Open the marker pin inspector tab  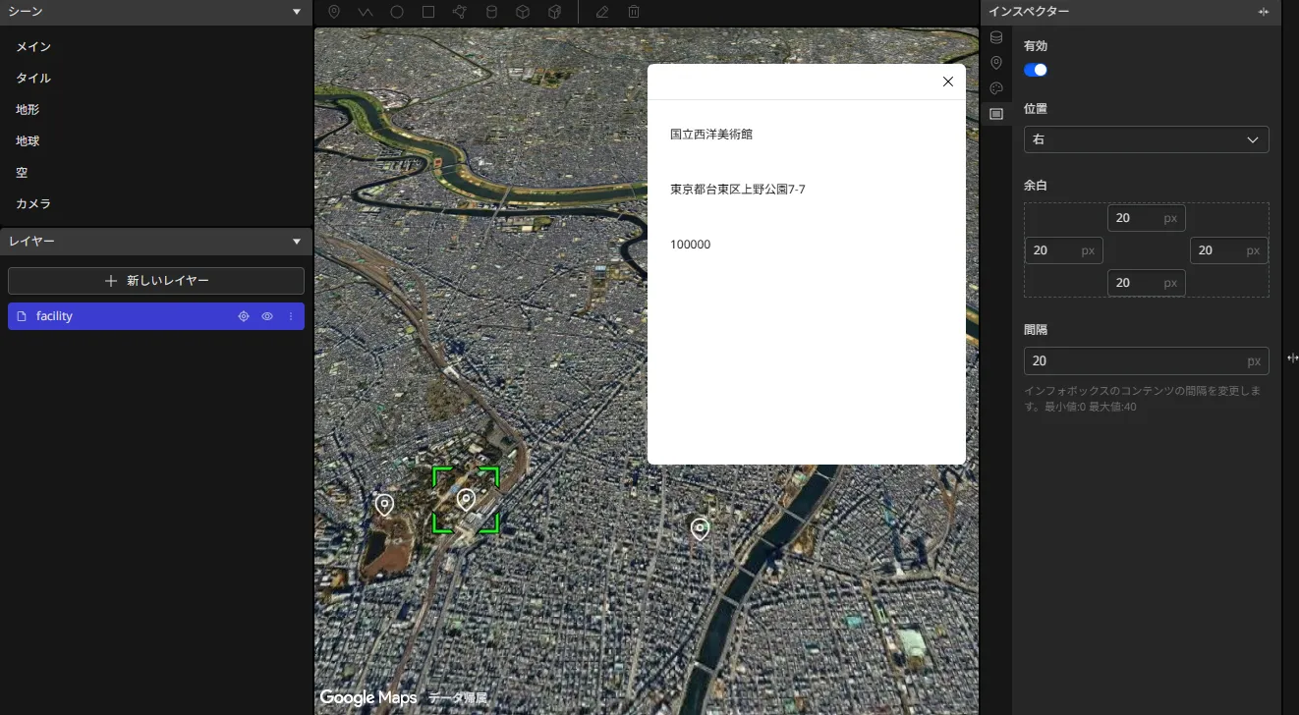coord(996,63)
